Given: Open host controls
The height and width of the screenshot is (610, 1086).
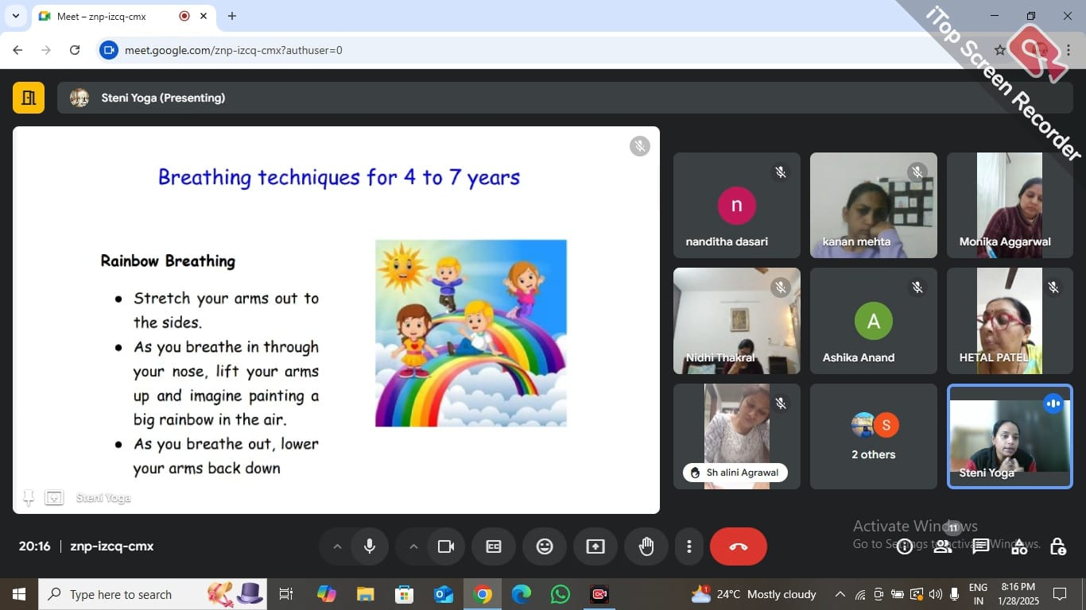Looking at the screenshot, I should (1057, 546).
